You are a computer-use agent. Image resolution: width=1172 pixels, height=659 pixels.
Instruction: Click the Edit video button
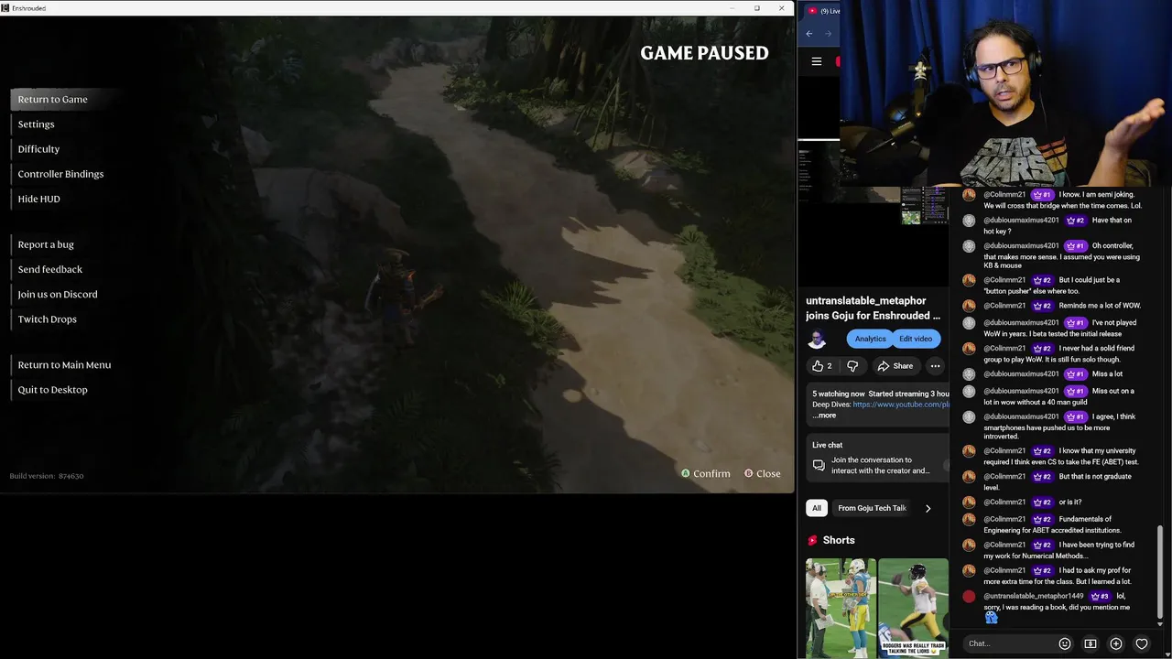click(x=916, y=339)
